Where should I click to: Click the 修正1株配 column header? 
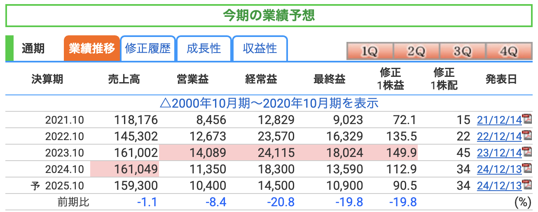(443, 79)
